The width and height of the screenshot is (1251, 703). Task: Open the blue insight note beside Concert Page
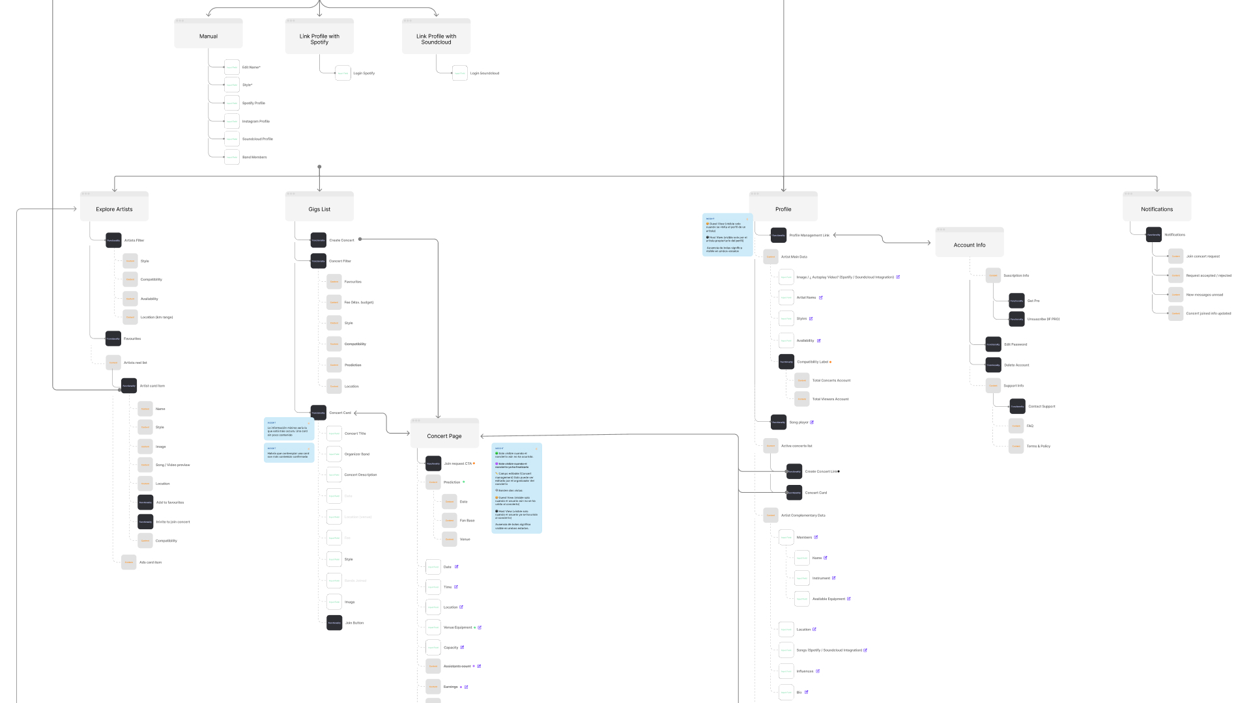516,488
